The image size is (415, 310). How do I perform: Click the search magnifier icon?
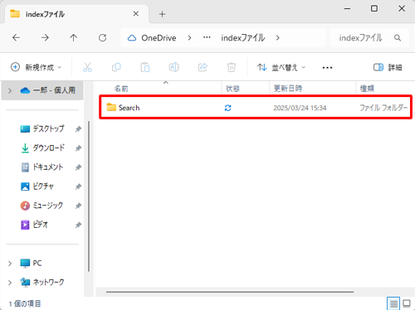click(x=398, y=38)
